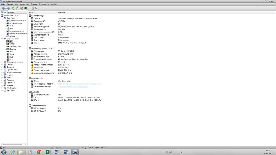Refresh the page with the green arrows icon
The width and height of the screenshot is (276, 155).
coord(17,8)
